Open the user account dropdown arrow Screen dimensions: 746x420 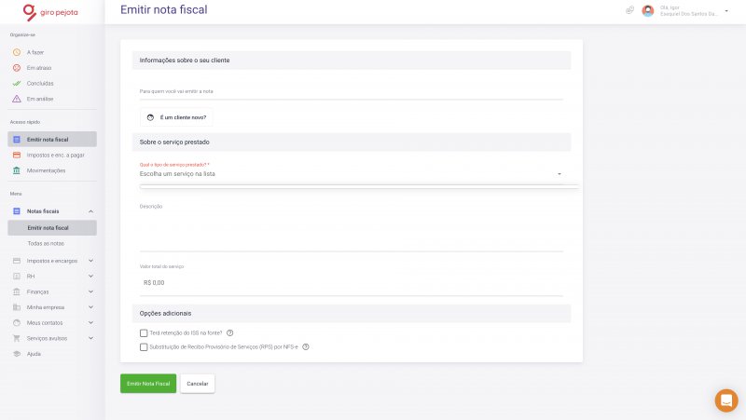click(726, 10)
